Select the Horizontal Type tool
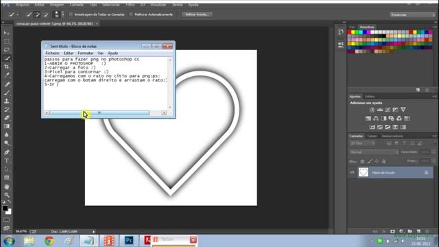The width and height of the screenshot is (439, 247). click(7, 161)
